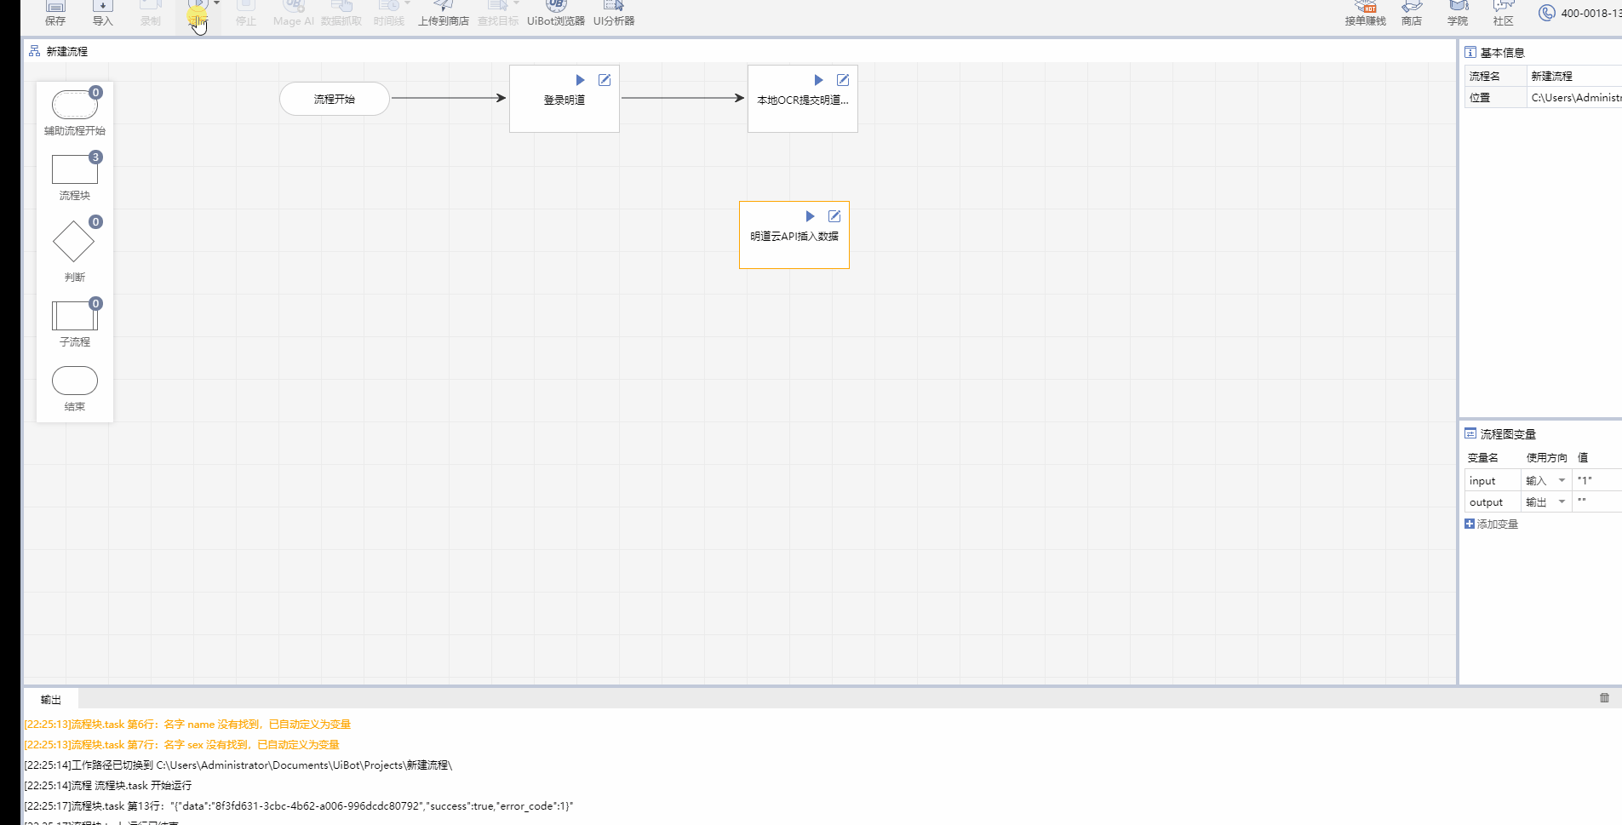Click the 录制 (Record) toolbar icon
Screen dimensions: 1622x825
pos(151,13)
